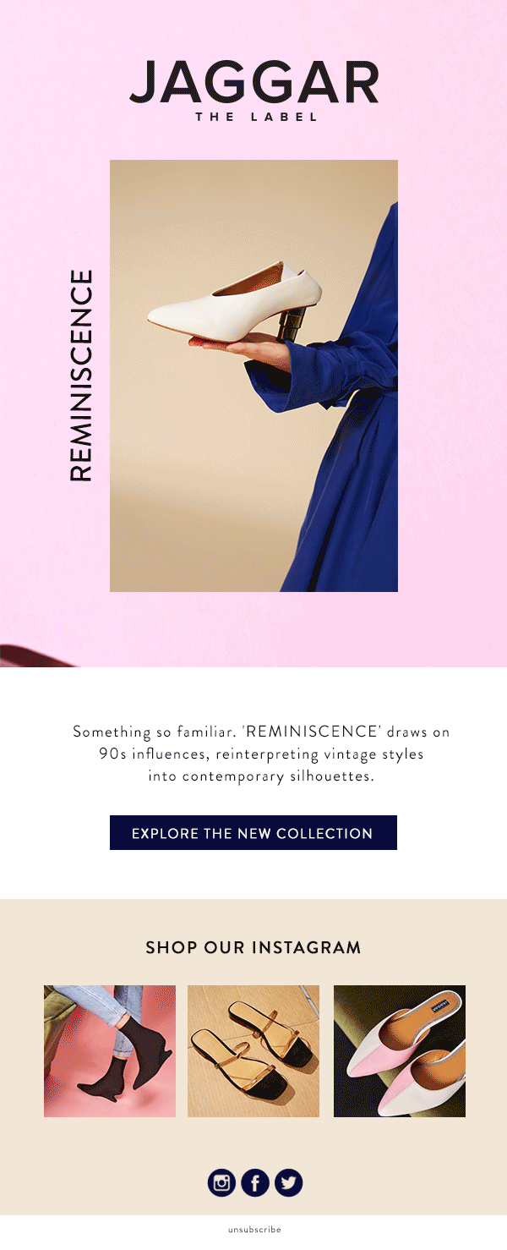The height and width of the screenshot is (1250, 507).
Task: Open the pink pointed mules thumbnail
Action: [x=400, y=1051]
